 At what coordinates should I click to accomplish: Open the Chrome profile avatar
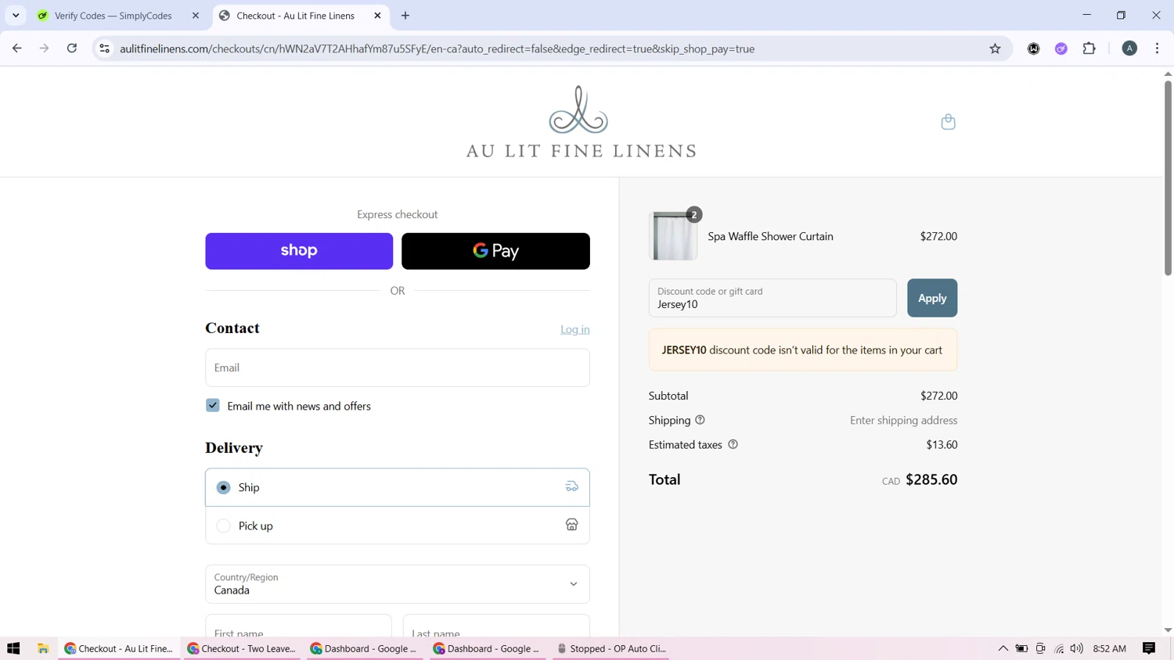pos(1129,48)
